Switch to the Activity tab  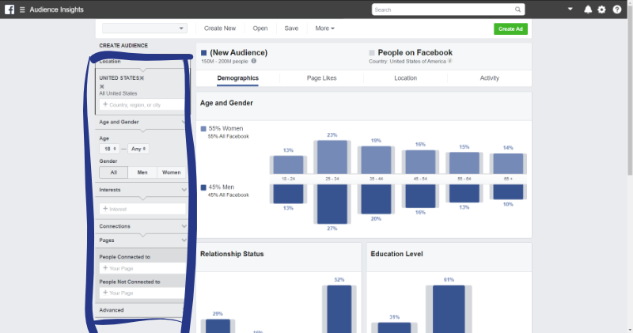489,78
